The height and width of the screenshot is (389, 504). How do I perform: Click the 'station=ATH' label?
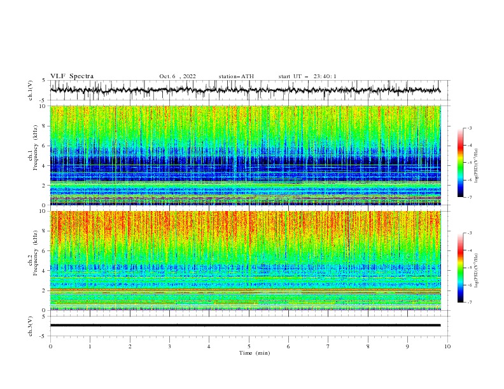point(236,76)
